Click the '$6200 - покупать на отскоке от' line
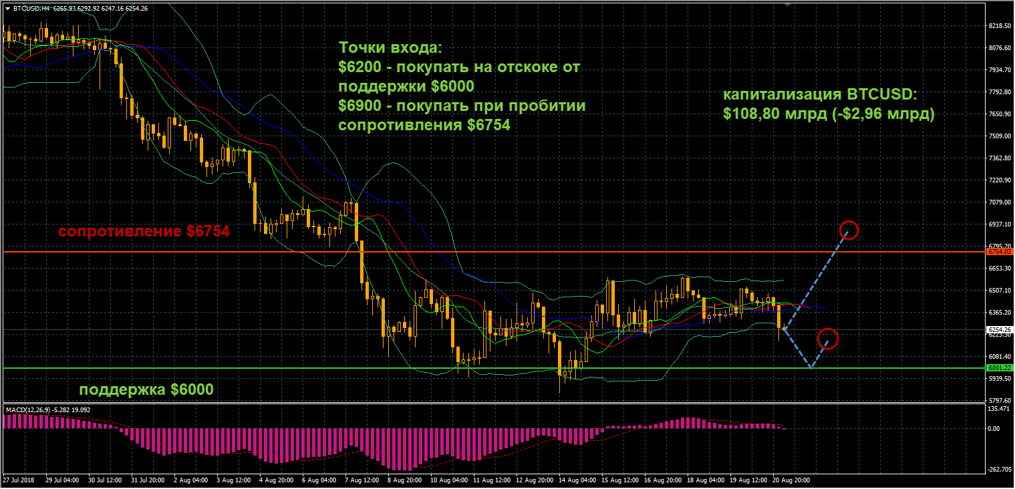The image size is (1015, 489). point(460,67)
